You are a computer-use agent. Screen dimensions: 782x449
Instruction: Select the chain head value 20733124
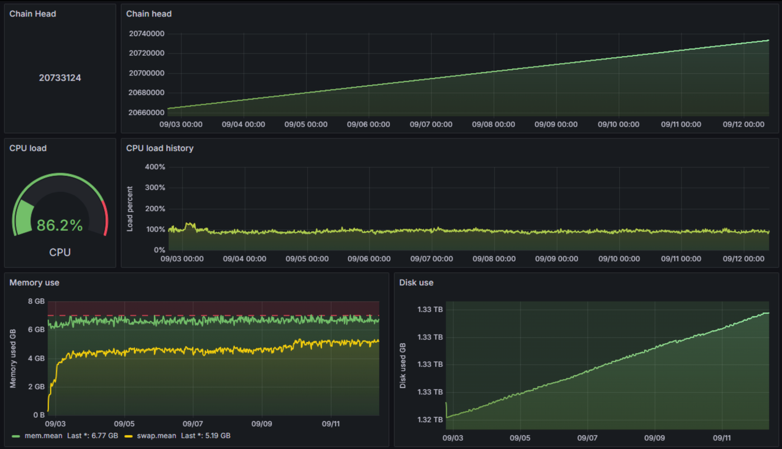[59, 77]
